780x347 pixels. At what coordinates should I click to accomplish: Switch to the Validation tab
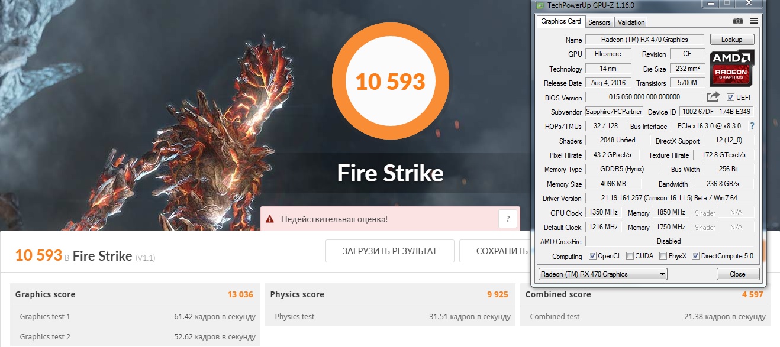tap(631, 22)
